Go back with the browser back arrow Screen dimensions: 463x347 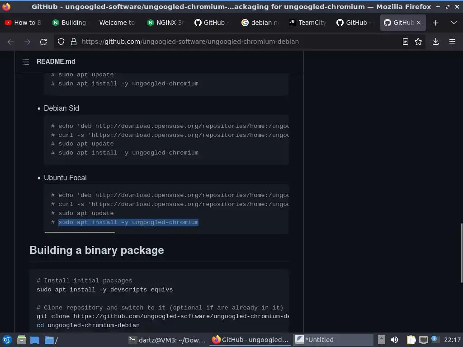click(11, 42)
